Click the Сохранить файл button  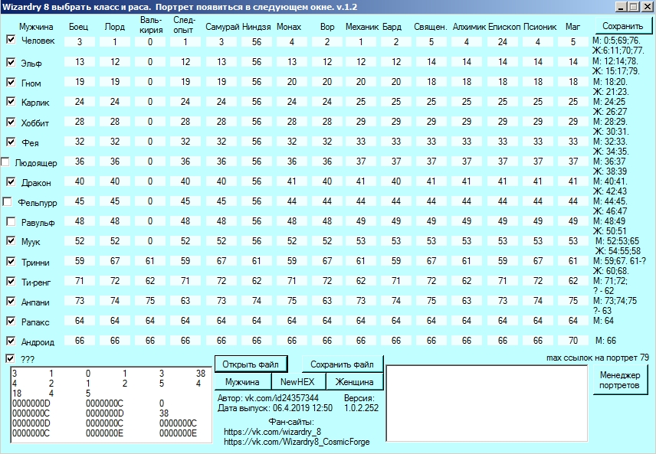[342, 364]
